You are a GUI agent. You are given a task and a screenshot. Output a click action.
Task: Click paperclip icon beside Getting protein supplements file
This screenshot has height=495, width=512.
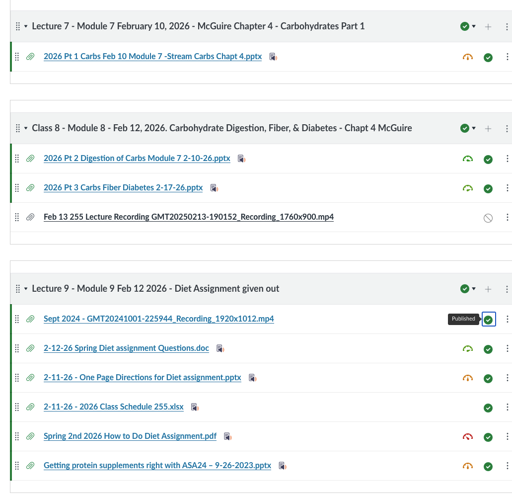click(x=30, y=466)
